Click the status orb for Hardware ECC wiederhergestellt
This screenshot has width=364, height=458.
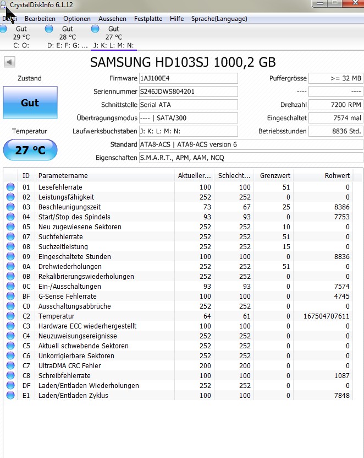[x=10, y=326]
